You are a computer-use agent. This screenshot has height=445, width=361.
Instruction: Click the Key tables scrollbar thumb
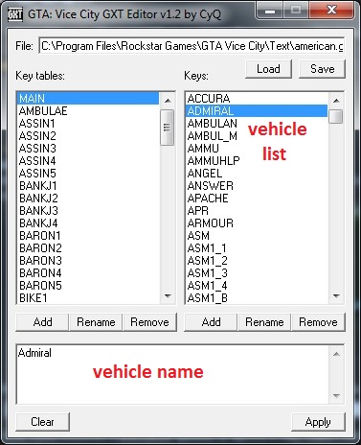click(x=168, y=128)
